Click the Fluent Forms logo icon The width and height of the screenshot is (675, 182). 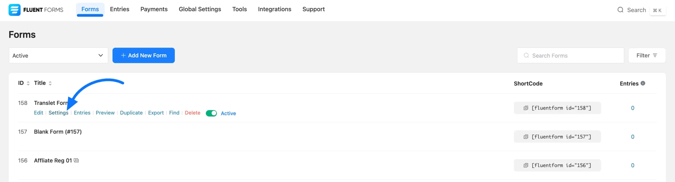14,10
